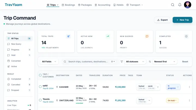Click the Duration column header

[x=108, y=76]
